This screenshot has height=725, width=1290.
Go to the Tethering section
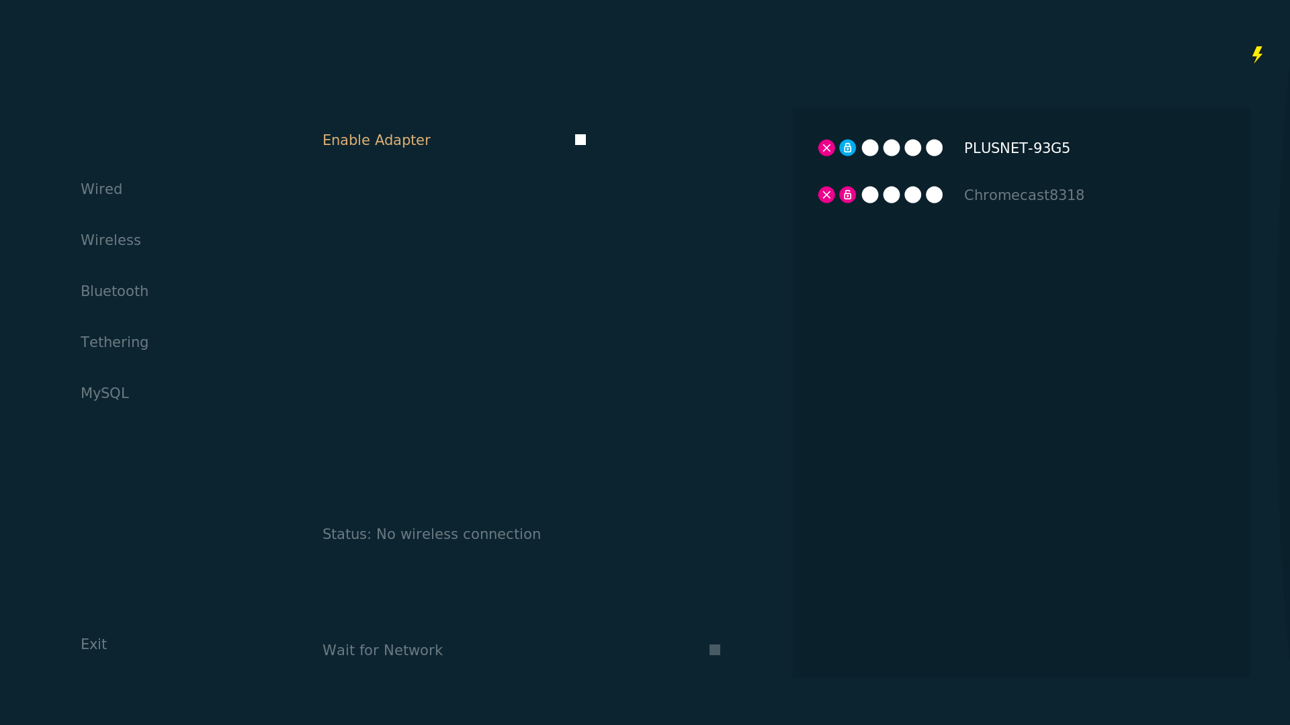tap(114, 342)
